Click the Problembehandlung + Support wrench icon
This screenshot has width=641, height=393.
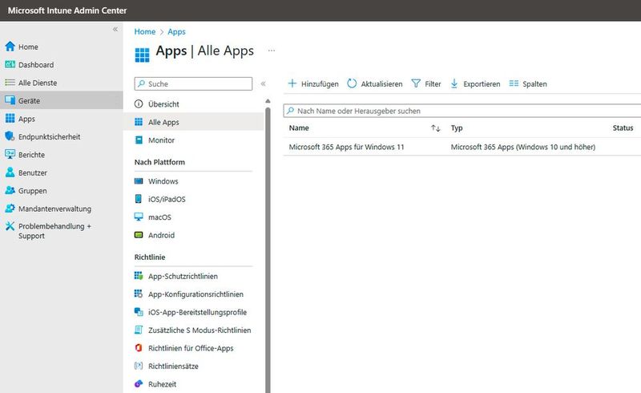click(x=10, y=226)
